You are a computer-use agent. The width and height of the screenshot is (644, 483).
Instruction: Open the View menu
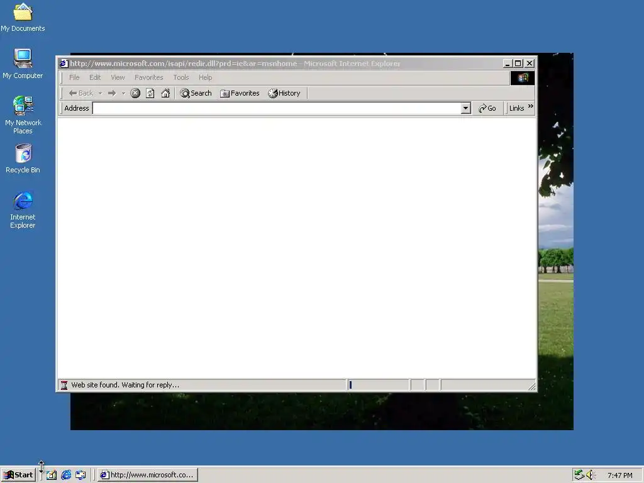coord(118,77)
